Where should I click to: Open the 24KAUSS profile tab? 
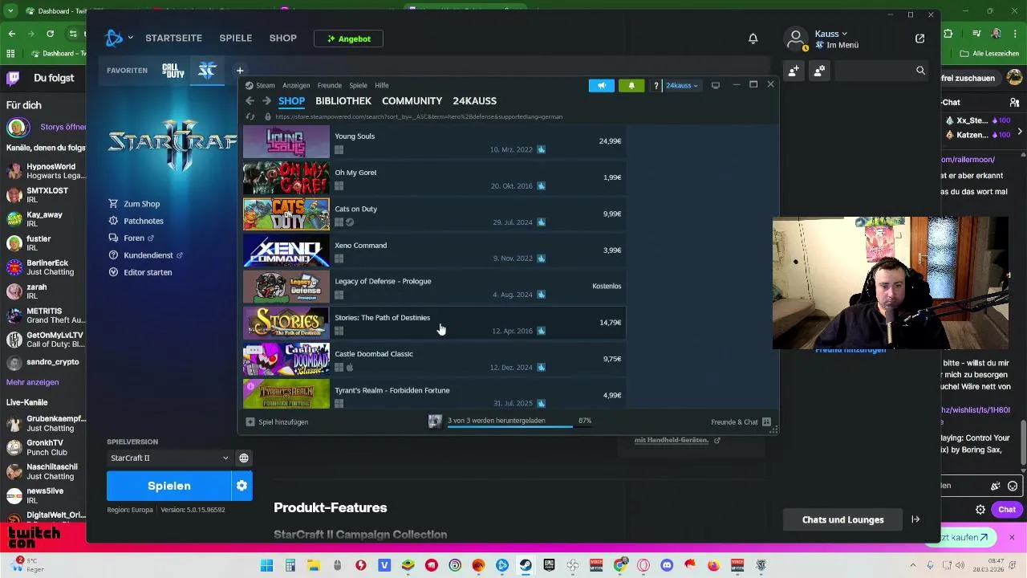pos(474,101)
